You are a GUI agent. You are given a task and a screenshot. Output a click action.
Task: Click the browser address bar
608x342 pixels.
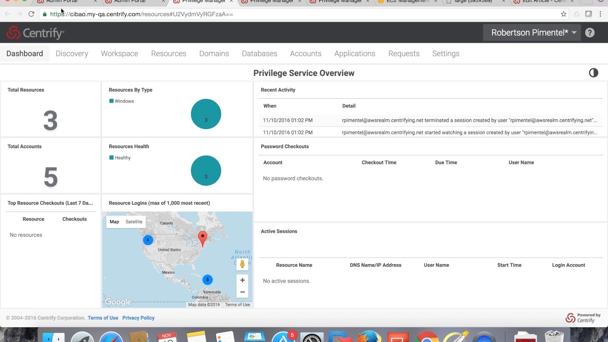point(304,14)
